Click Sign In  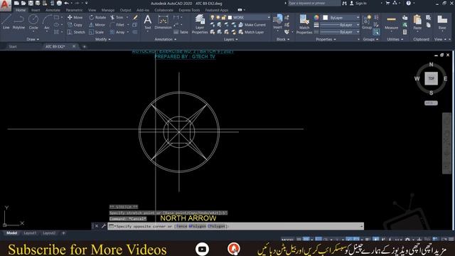[358, 3]
